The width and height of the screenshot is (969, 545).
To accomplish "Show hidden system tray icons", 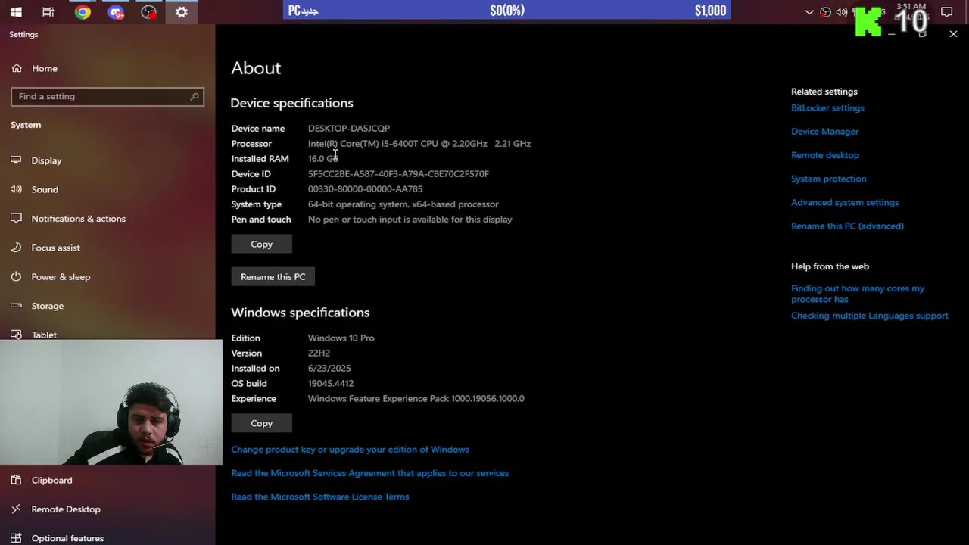I will [809, 12].
